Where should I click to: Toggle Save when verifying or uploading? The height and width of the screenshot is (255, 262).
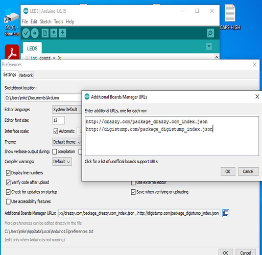[x=133, y=192]
